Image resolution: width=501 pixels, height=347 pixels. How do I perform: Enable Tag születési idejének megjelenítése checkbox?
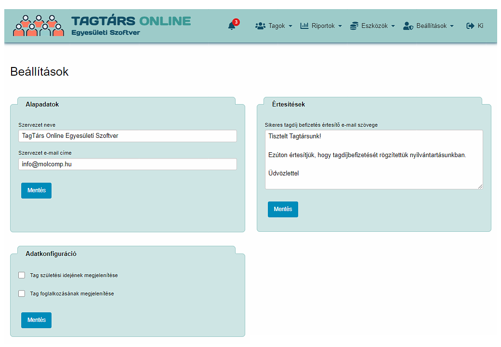[x=22, y=275]
